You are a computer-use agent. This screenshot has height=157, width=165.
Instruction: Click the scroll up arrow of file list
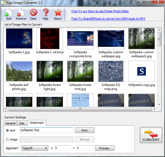pos(159,30)
